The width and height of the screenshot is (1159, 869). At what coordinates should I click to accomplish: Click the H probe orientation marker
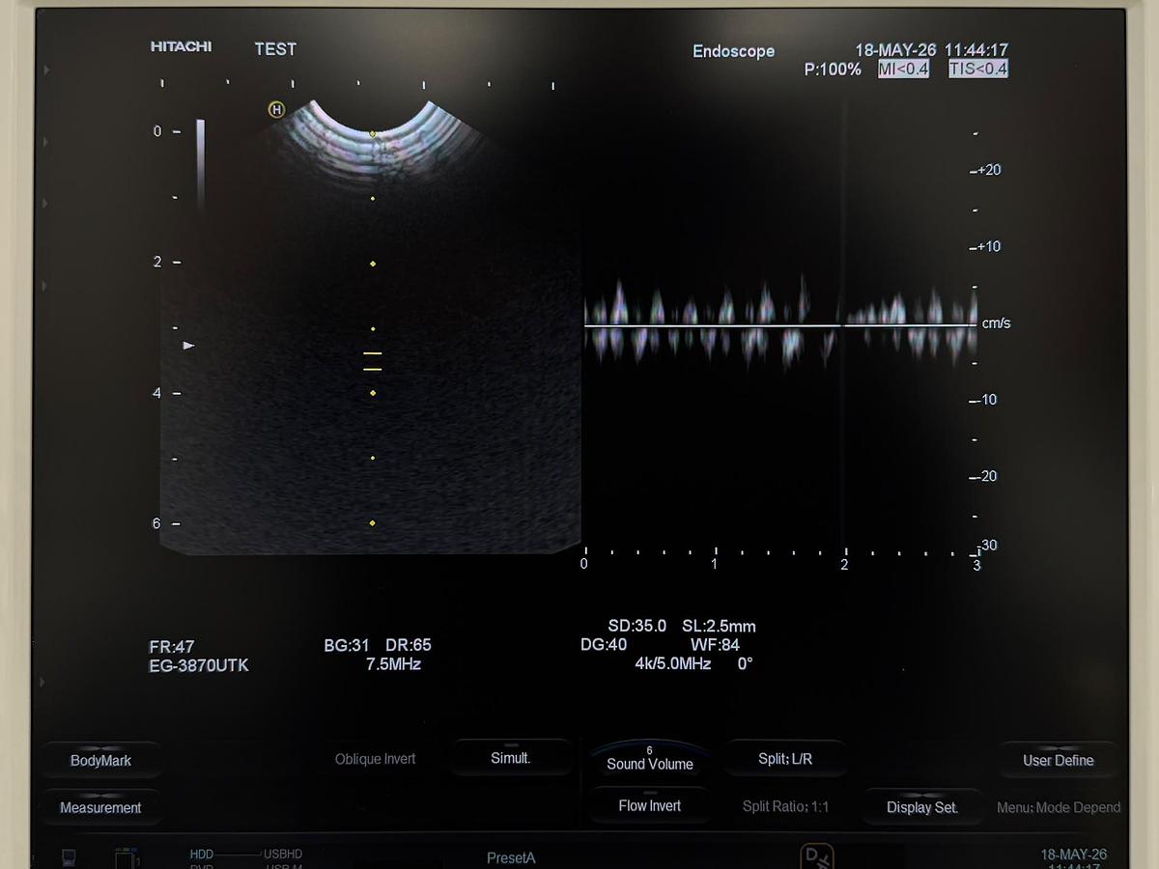276,110
